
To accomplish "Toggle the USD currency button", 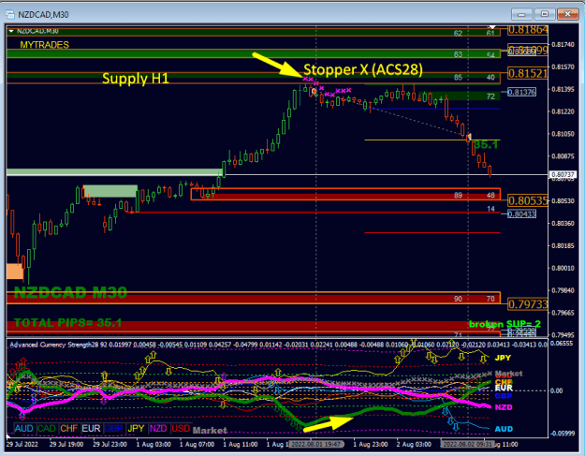I will pyautogui.click(x=181, y=429).
